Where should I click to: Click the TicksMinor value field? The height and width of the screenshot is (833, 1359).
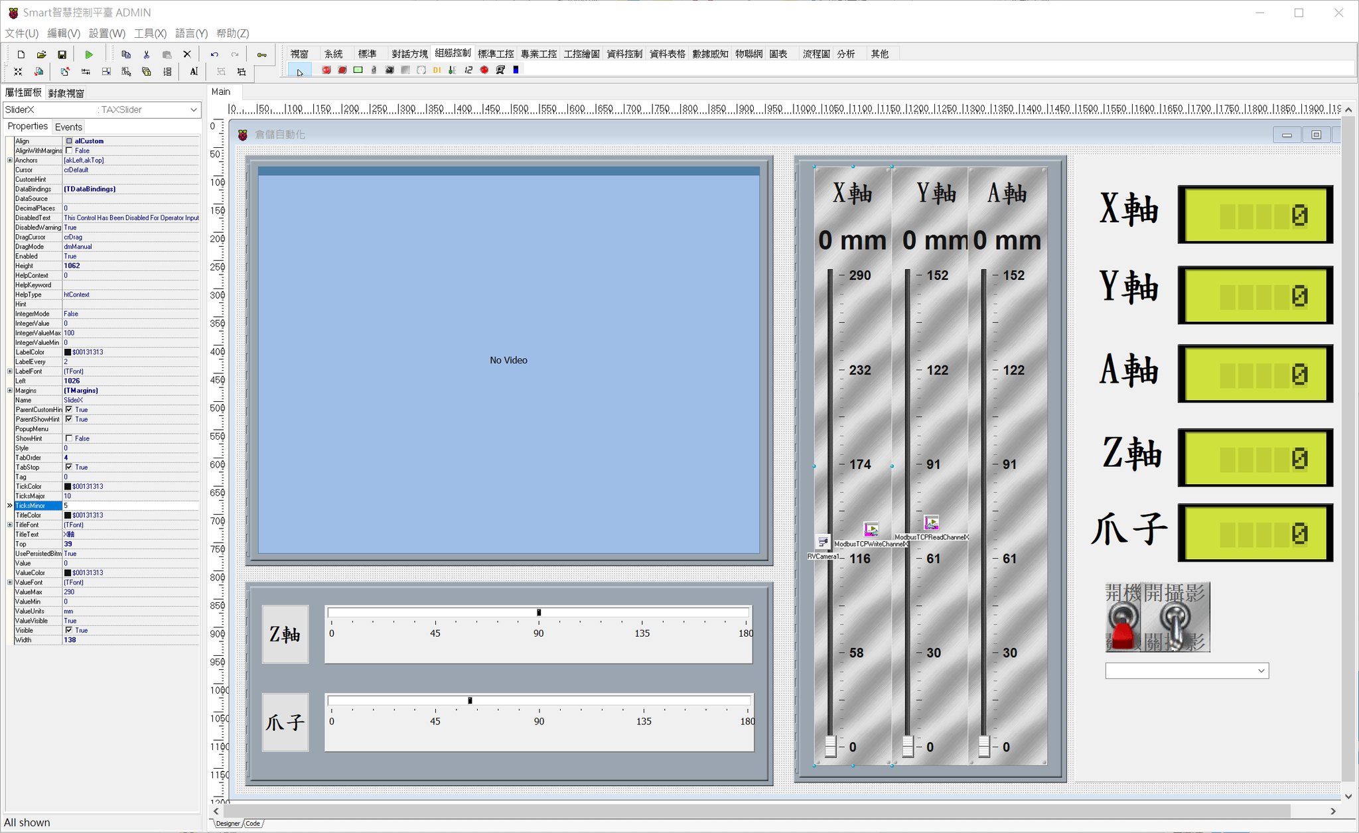pyautogui.click(x=131, y=505)
